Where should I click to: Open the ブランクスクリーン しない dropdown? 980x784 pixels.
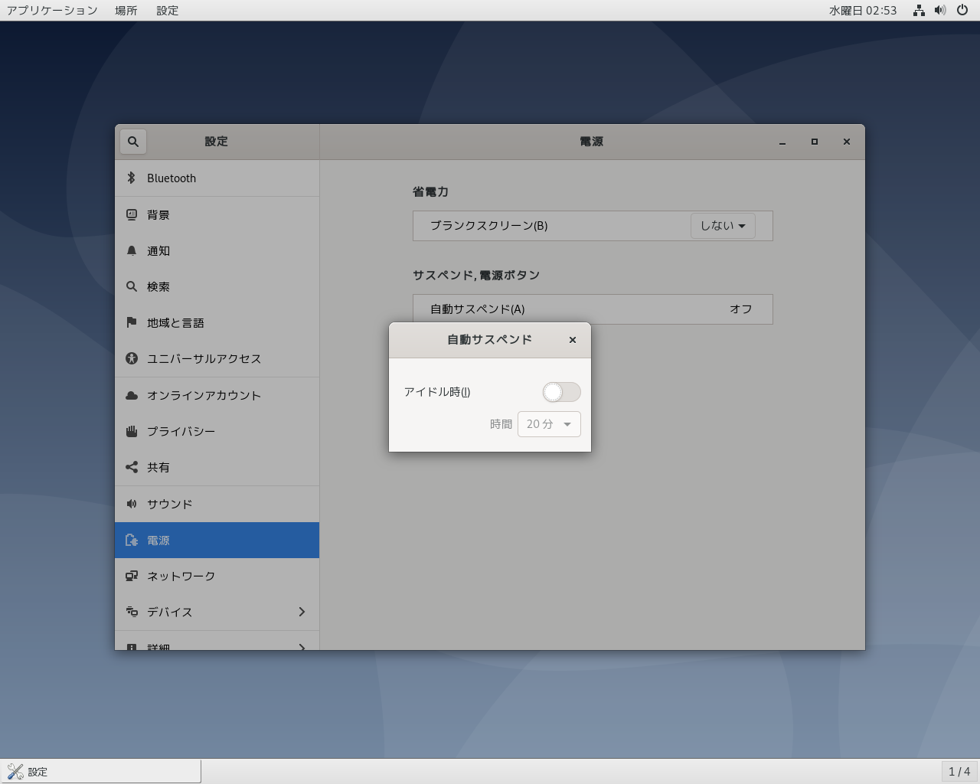(723, 226)
